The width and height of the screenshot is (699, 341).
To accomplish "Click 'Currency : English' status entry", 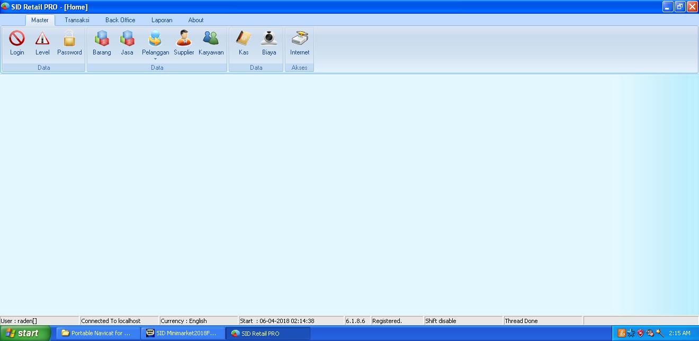I will tap(184, 321).
